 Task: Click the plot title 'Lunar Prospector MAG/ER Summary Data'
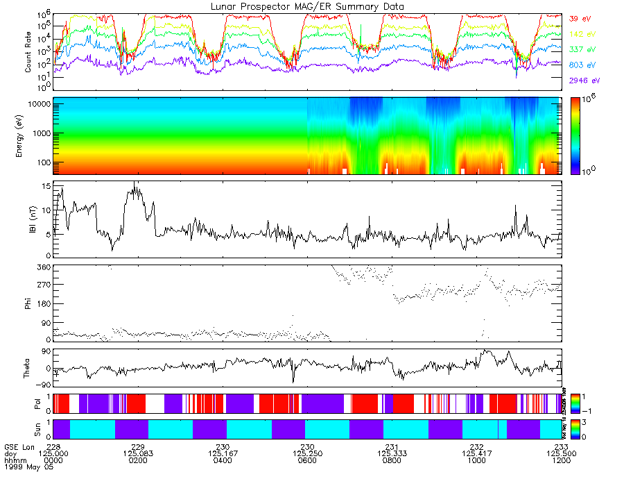(307, 7)
